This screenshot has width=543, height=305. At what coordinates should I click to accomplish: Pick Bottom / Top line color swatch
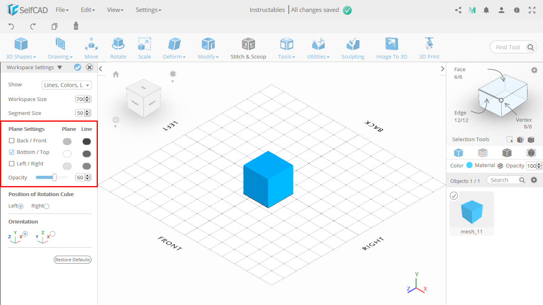pyautogui.click(x=86, y=154)
